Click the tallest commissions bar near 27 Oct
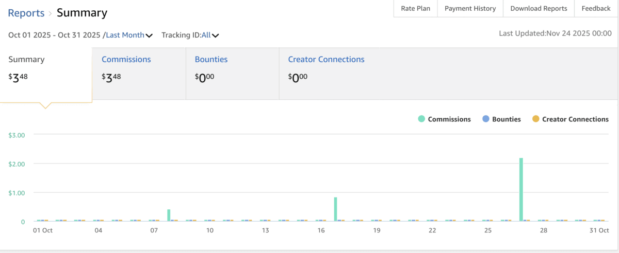619x253 pixels. pyautogui.click(x=521, y=189)
